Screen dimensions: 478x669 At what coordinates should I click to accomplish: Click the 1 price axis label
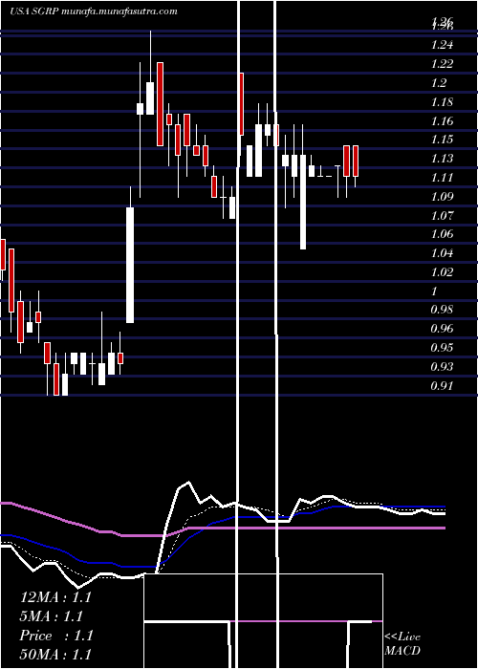435,291
